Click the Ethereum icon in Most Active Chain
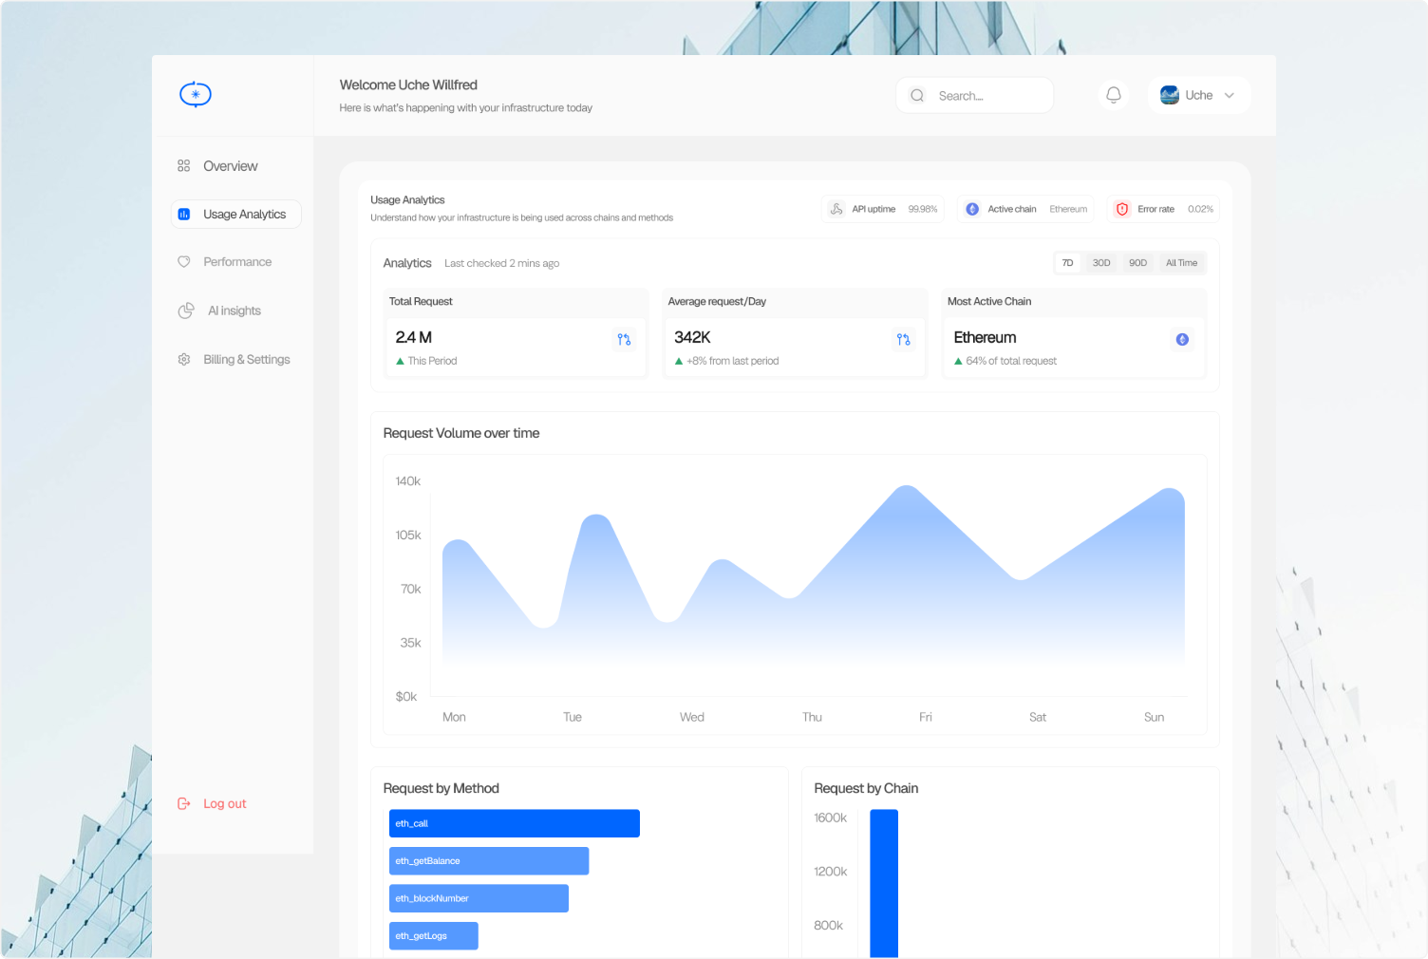Image resolution: width=1428 pixels, height=959 pixels. (x=1182, y=339)
